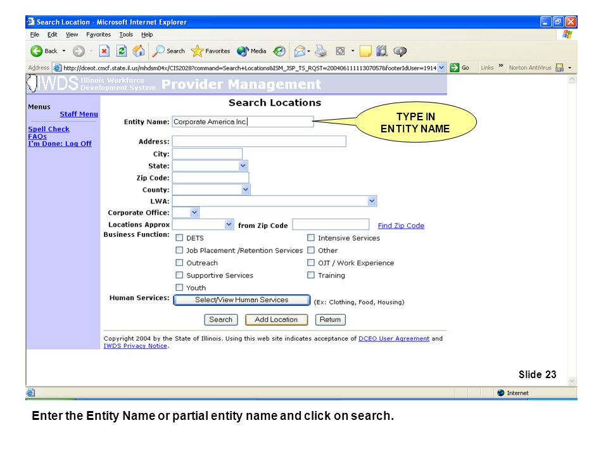Open the History clock icon
608x456 pixels.
point(279,51)
